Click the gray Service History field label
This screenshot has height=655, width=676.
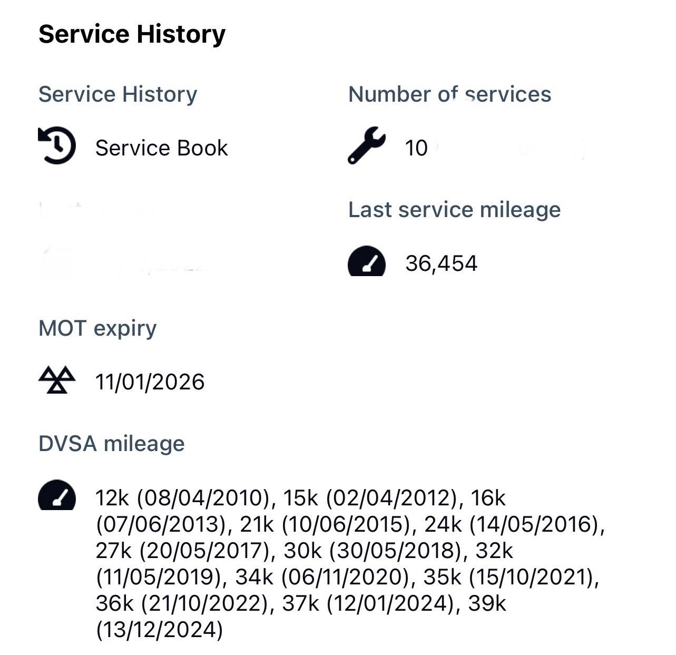coord(117,94)
